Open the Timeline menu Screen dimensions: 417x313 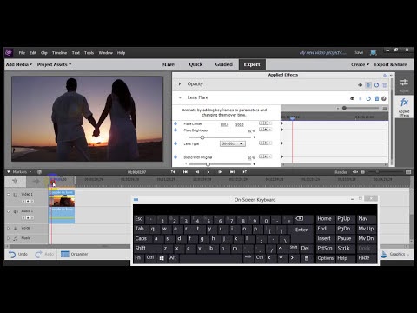point(59,53)
